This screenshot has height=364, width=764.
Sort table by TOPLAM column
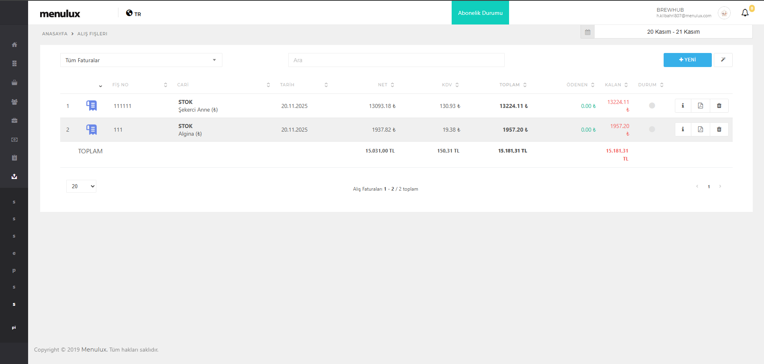513,85
